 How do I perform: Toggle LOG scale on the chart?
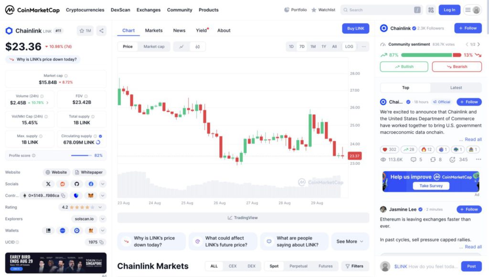(x=349, y=47)
